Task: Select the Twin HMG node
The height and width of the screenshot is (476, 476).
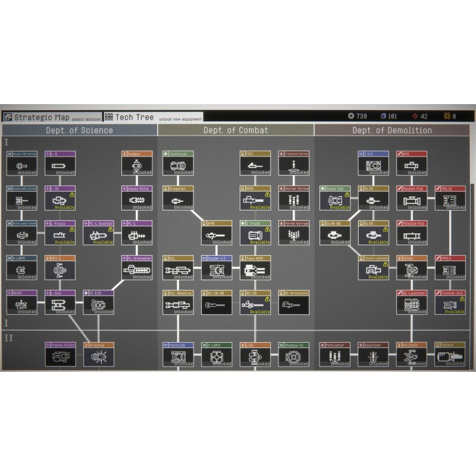Action: click(255, 268)
